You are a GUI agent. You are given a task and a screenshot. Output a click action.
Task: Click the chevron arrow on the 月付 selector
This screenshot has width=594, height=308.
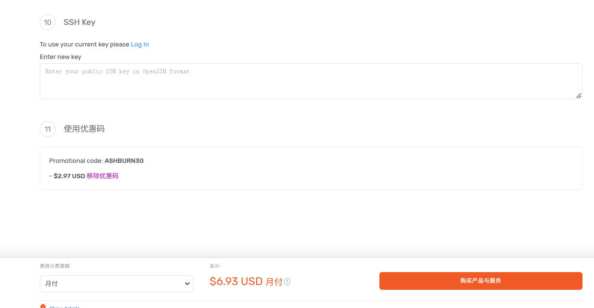point(187,284)
